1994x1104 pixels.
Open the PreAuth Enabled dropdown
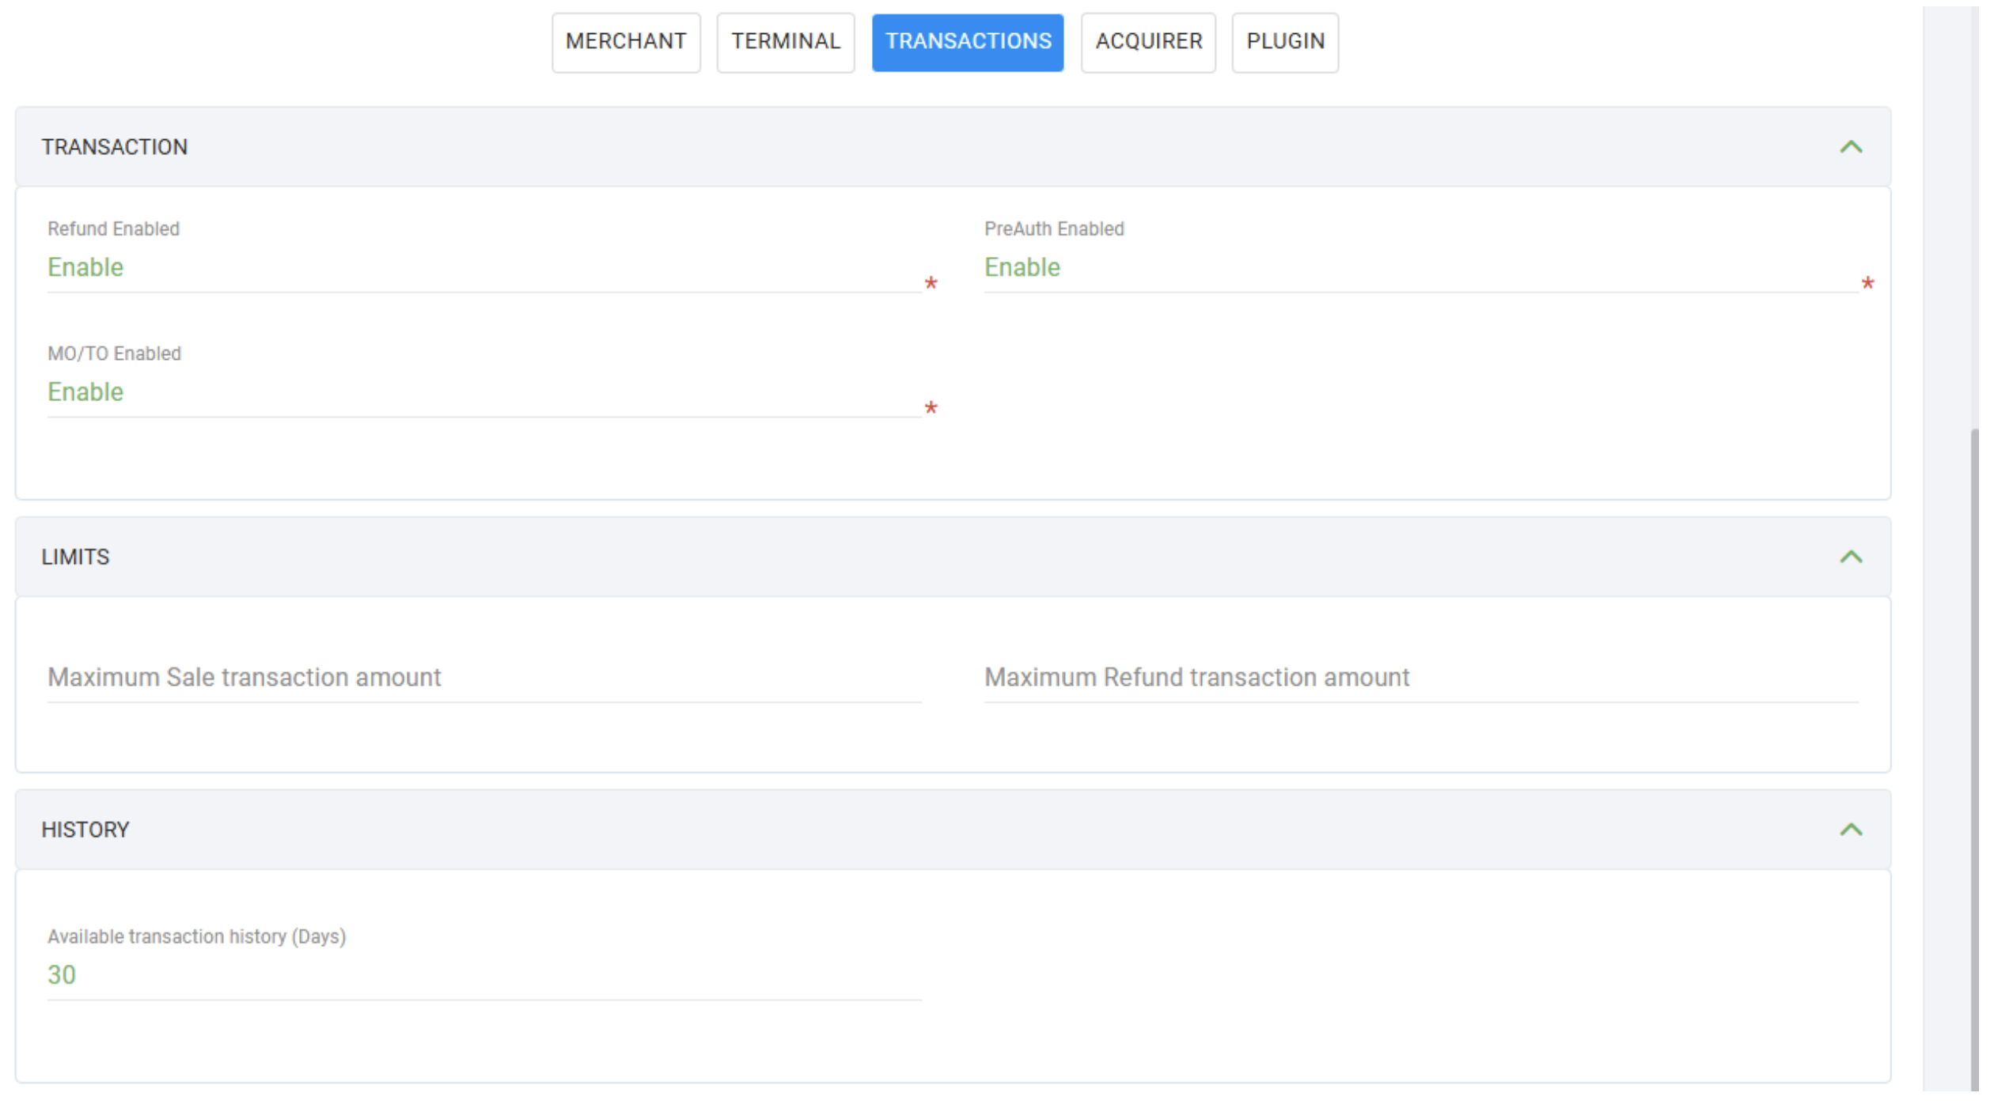pyautogui.click(x=1420, y=269)
